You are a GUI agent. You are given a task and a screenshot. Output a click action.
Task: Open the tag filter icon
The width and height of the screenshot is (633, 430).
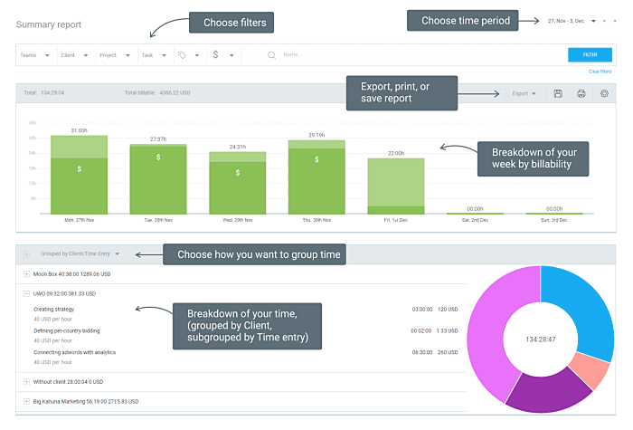tap(182, 55)
